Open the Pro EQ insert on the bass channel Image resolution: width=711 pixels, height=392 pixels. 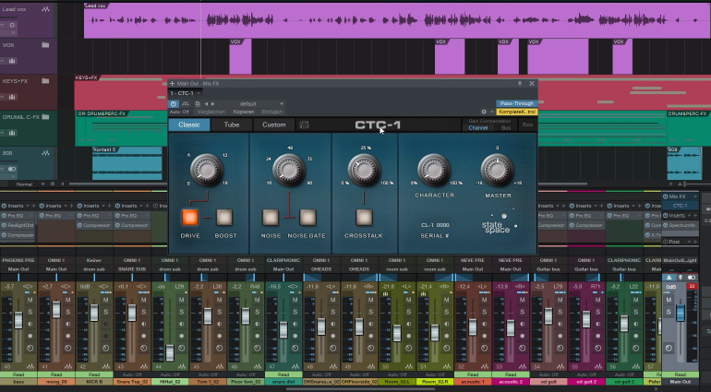click(18, 216)
